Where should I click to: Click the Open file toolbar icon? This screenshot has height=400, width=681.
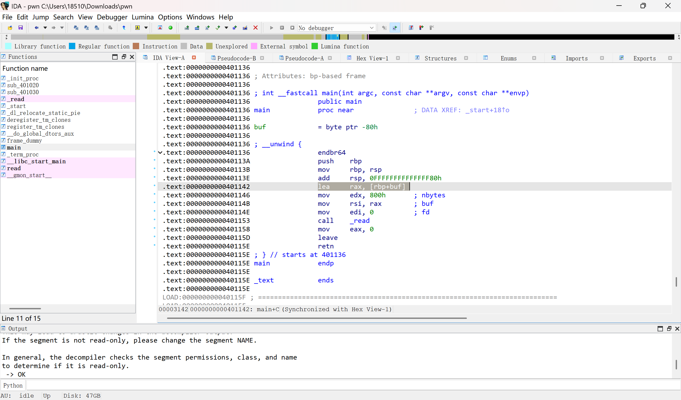click(x=10, y=28)
